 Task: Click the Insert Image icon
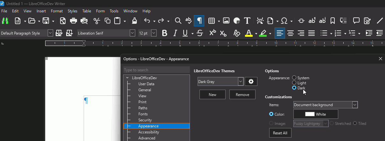226,21
